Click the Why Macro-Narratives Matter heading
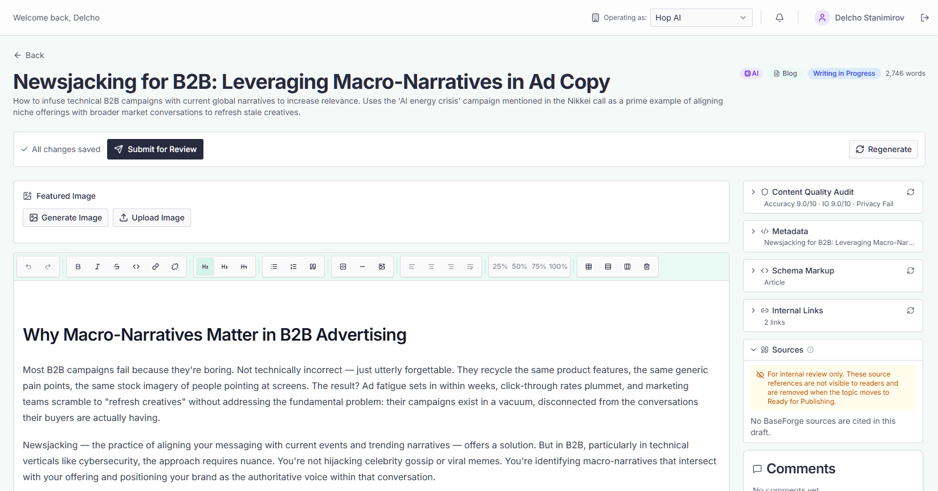 214,334
